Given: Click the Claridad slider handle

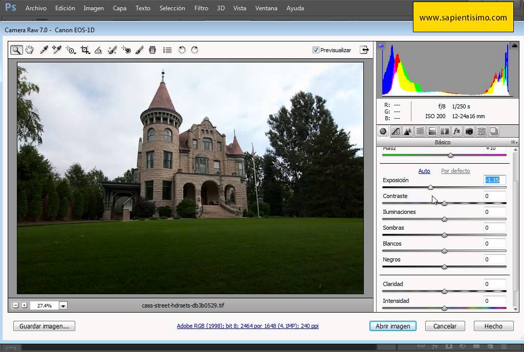Looking at the screenshot, I should tap(445, 291).
